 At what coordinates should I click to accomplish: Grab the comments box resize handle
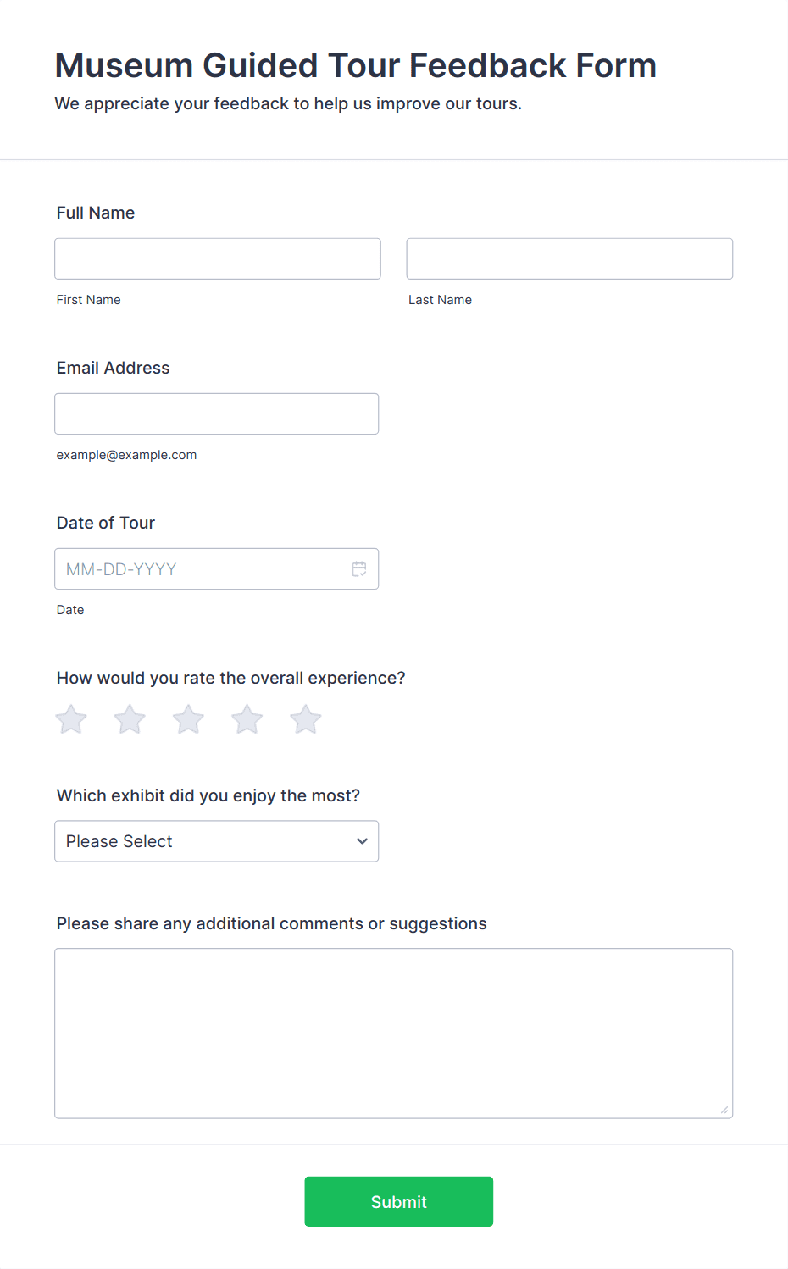tap(724, 1110)
